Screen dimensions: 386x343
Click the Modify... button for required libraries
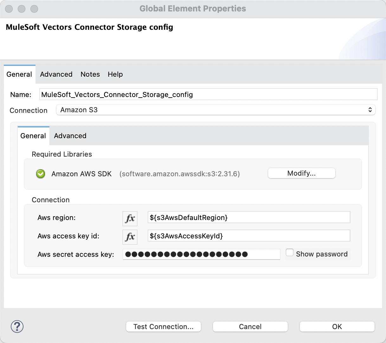click(x=301, y=173)
